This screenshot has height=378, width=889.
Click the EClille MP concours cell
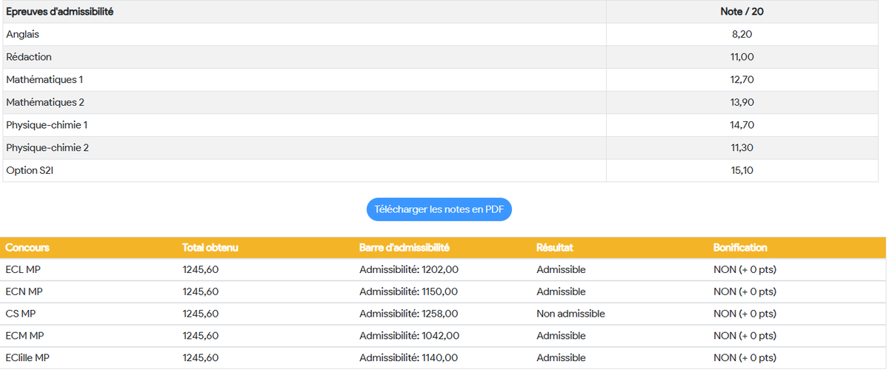click(x=27, y=358)
